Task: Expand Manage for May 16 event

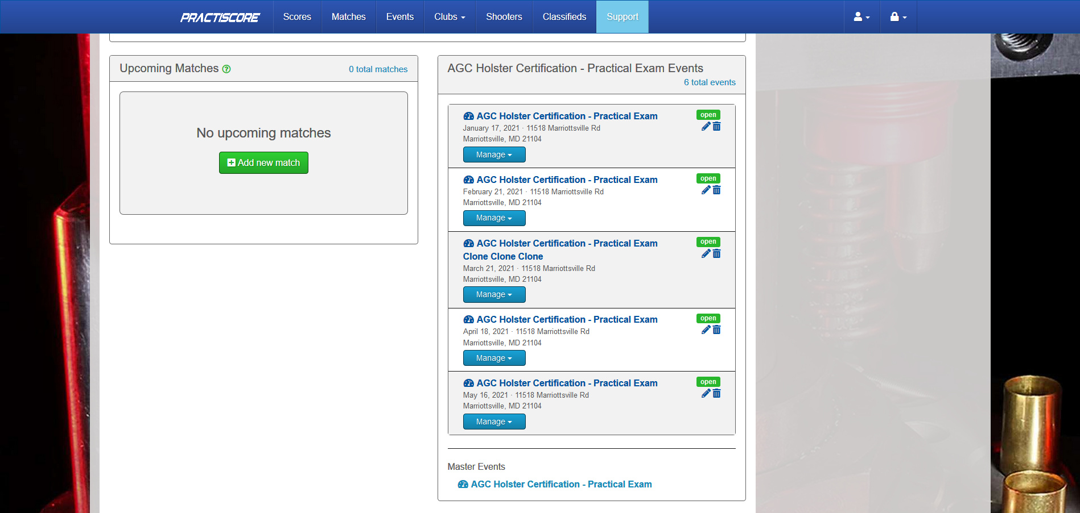Action: pos(494,422)
